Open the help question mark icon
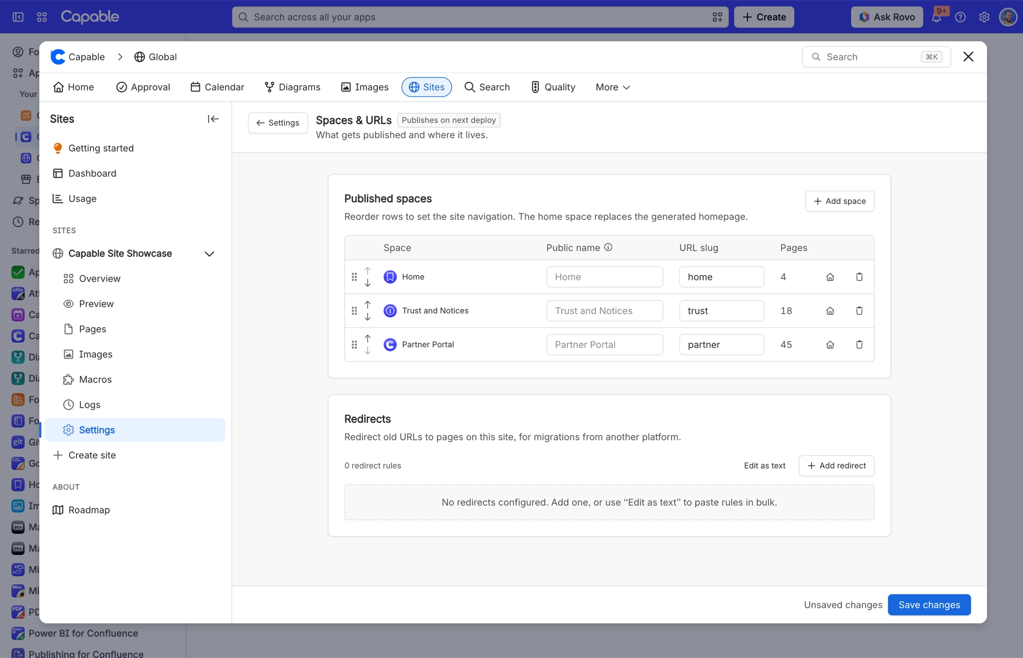This screenshot has height=658, width=1023. pyautogui.click(x=961, y=17)
